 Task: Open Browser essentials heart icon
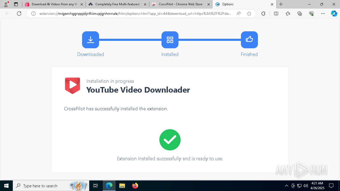pos(311,14)
